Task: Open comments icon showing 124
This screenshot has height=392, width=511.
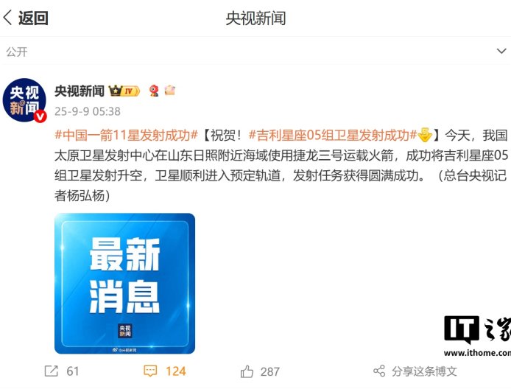Action: point(150,371)
